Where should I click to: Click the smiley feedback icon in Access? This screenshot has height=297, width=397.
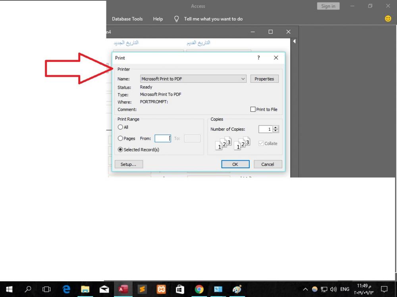click(388, 19)
